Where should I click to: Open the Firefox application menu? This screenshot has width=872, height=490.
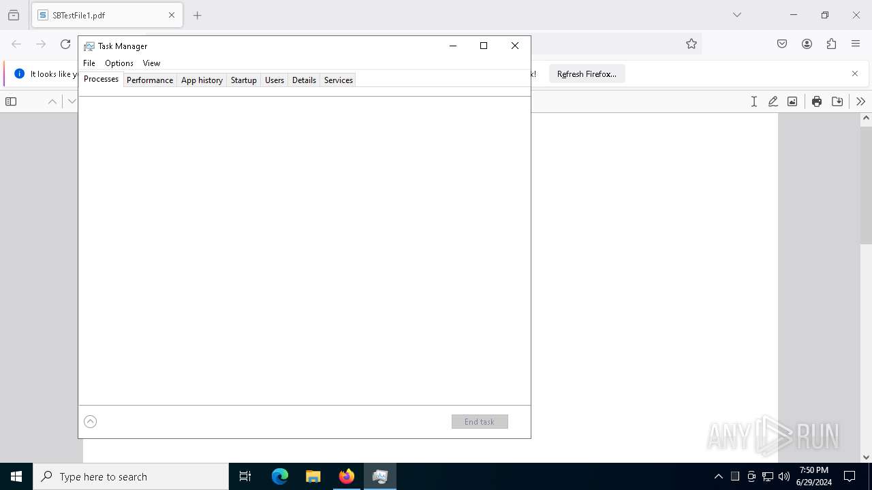tap(856, 44)
